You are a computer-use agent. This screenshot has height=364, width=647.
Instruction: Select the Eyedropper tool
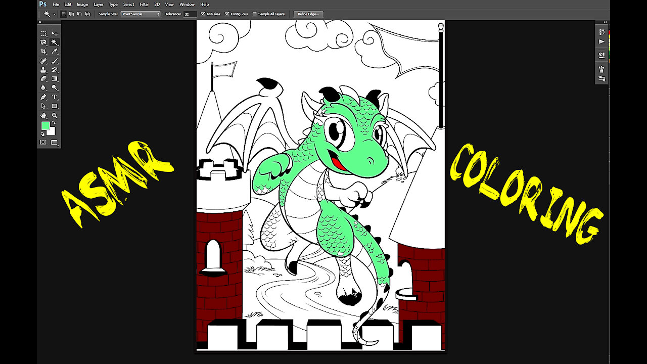tap(55, 52)
